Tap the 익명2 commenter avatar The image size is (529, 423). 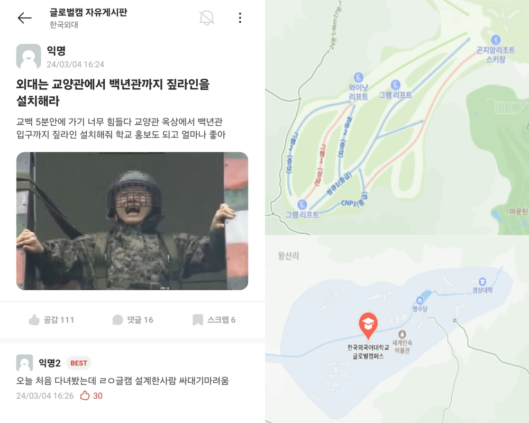click(25, 363)
